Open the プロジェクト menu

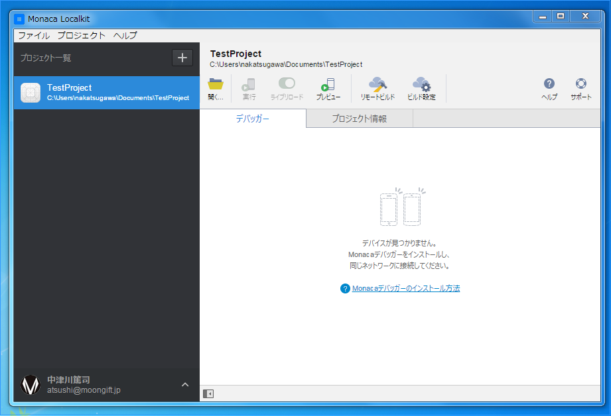81,36
